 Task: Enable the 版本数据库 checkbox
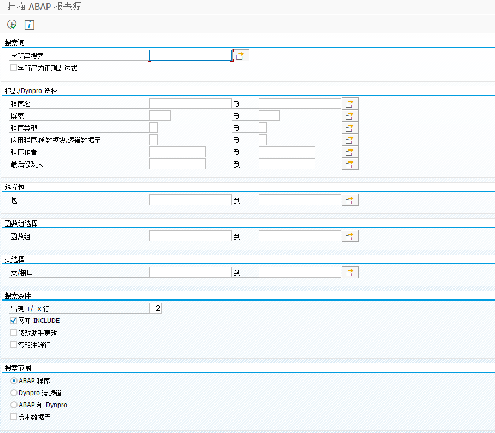click(13, 417)
